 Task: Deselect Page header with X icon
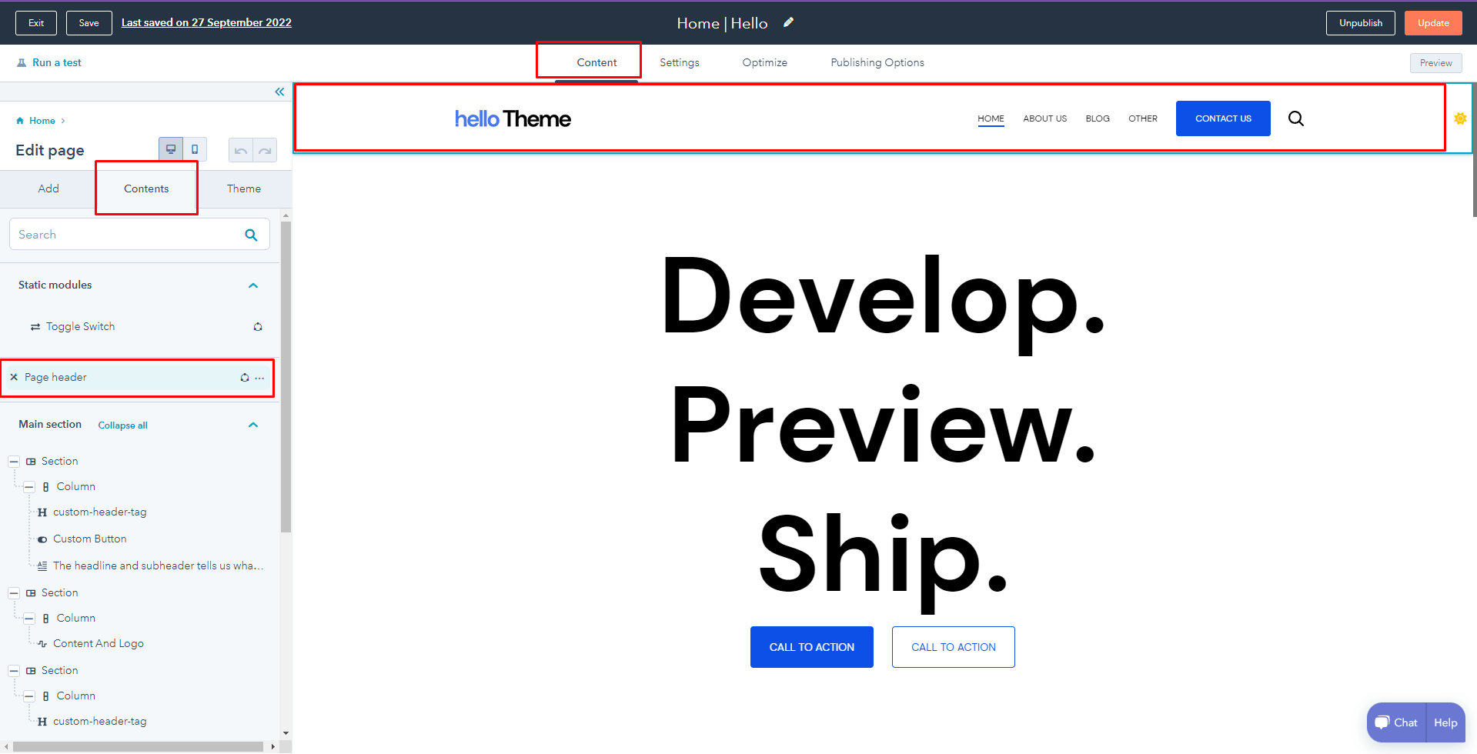[14, 377]
